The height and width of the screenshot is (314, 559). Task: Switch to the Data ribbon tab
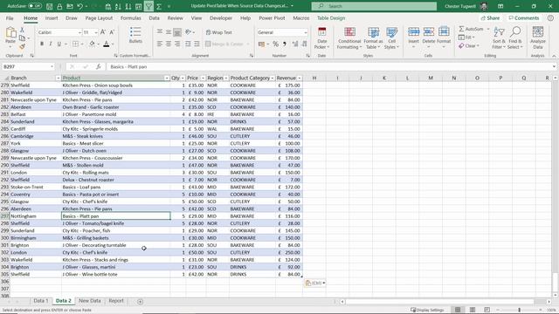tap(154, 17)
